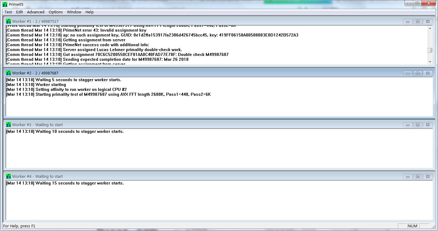This screenshot has width=438, height=231.
Task: Click the Worker #4 window icon
Action: pyautogui.click(x=9, y=176)
